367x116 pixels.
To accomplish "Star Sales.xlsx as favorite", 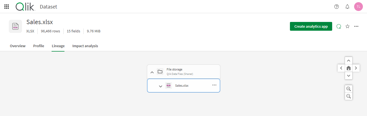I will (348, 26).
